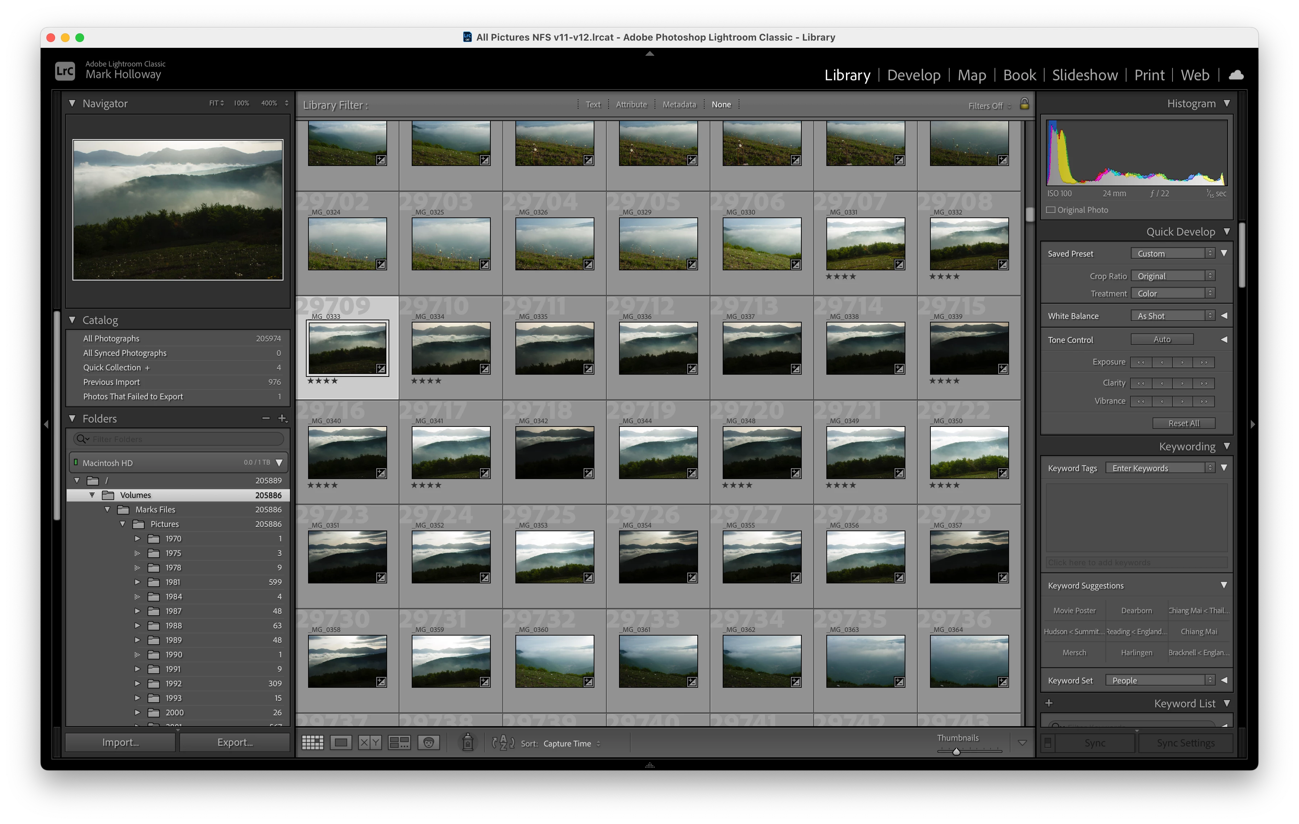Open People view face icon

(x=428, y=742)
